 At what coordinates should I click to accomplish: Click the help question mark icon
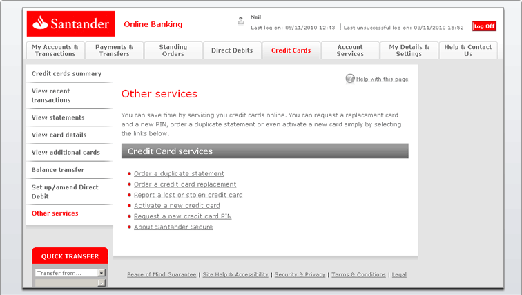(350, 79)
